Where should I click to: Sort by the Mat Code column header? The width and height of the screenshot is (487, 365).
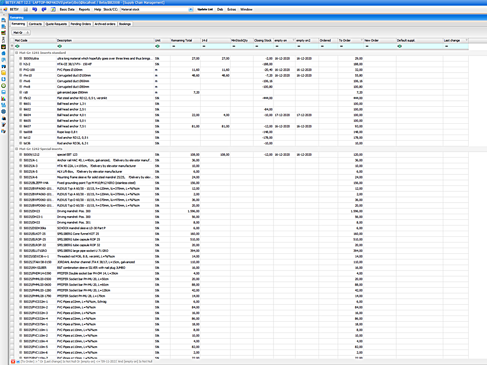(35, 41)
